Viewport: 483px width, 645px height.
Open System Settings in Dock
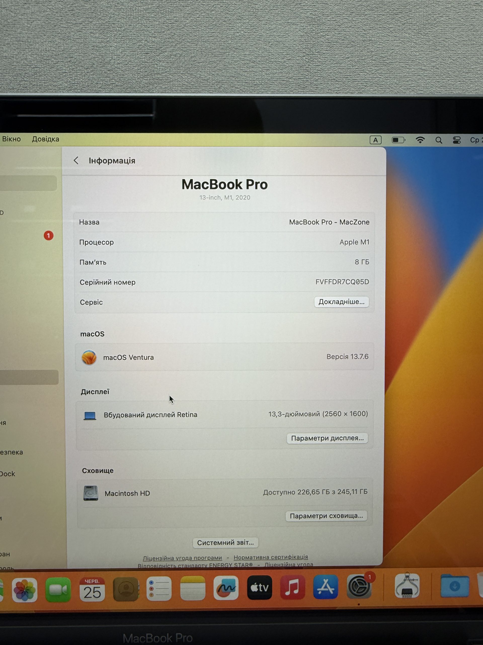(359, 586)
